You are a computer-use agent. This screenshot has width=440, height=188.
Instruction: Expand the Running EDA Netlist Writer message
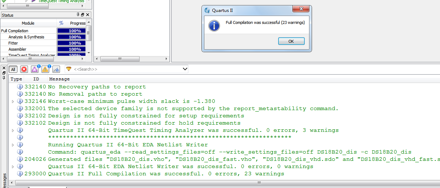(13, 145)
